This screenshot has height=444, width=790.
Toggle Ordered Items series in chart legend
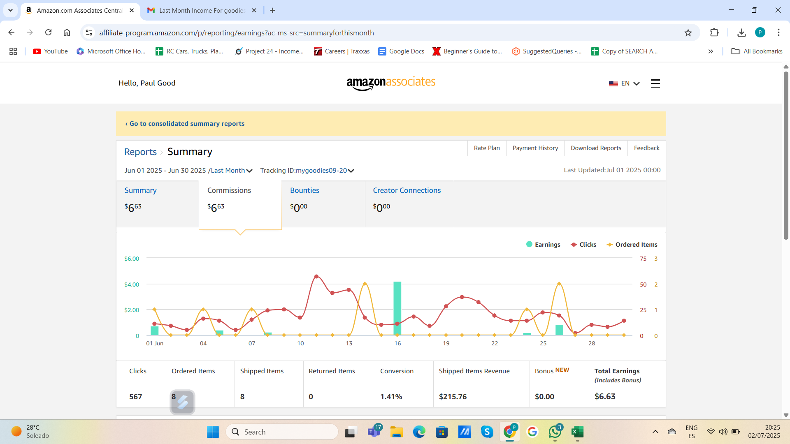[632, 245]
